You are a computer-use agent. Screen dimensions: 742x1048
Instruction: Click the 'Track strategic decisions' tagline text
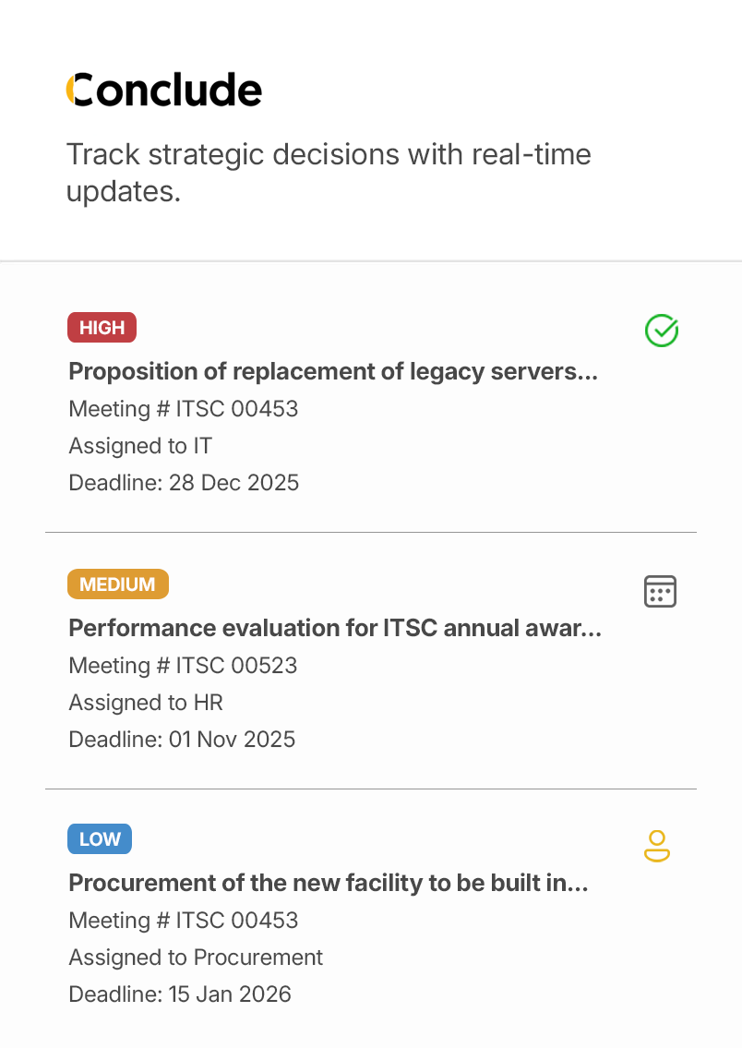coord(329,173)
